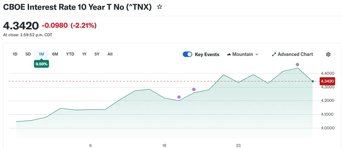Viewport: 342px width, 149px height.
Task: Open the Advanced Chart link
Action: pos(295,54)
